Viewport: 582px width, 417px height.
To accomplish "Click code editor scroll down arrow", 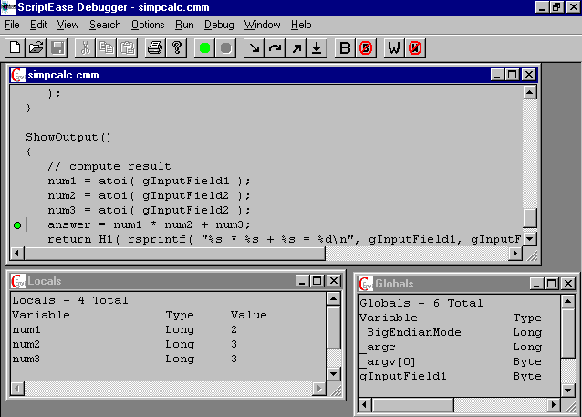I will pyautogui.click(x=530, y=239).
